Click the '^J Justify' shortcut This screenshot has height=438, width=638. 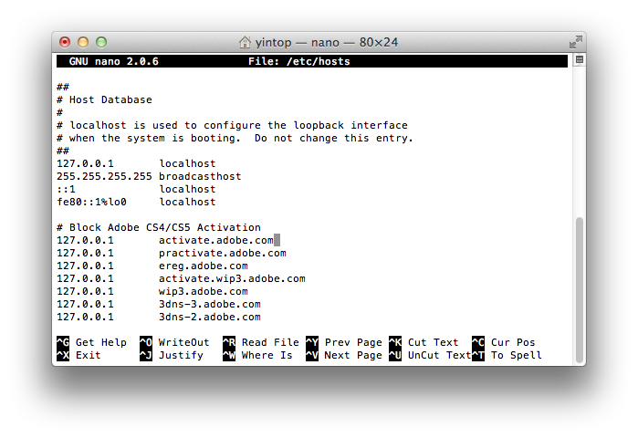click(172, 356)
